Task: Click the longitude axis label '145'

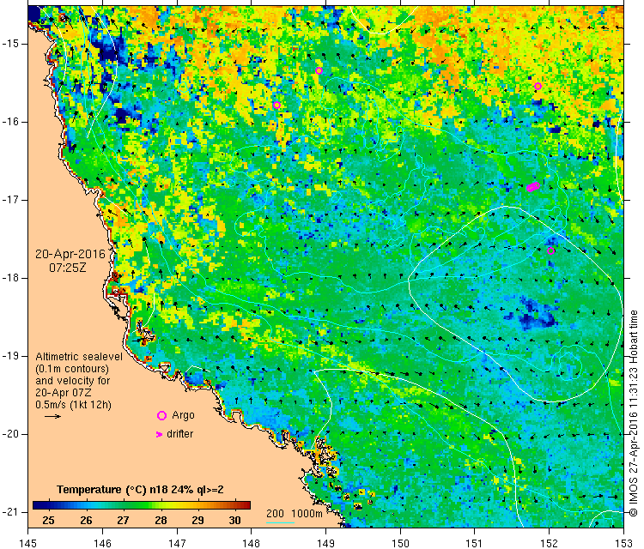Action: 28,543
